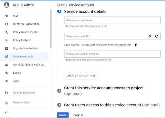165x118 pixels.
Task: Click the CANCEL button
Action: (78, 115)
